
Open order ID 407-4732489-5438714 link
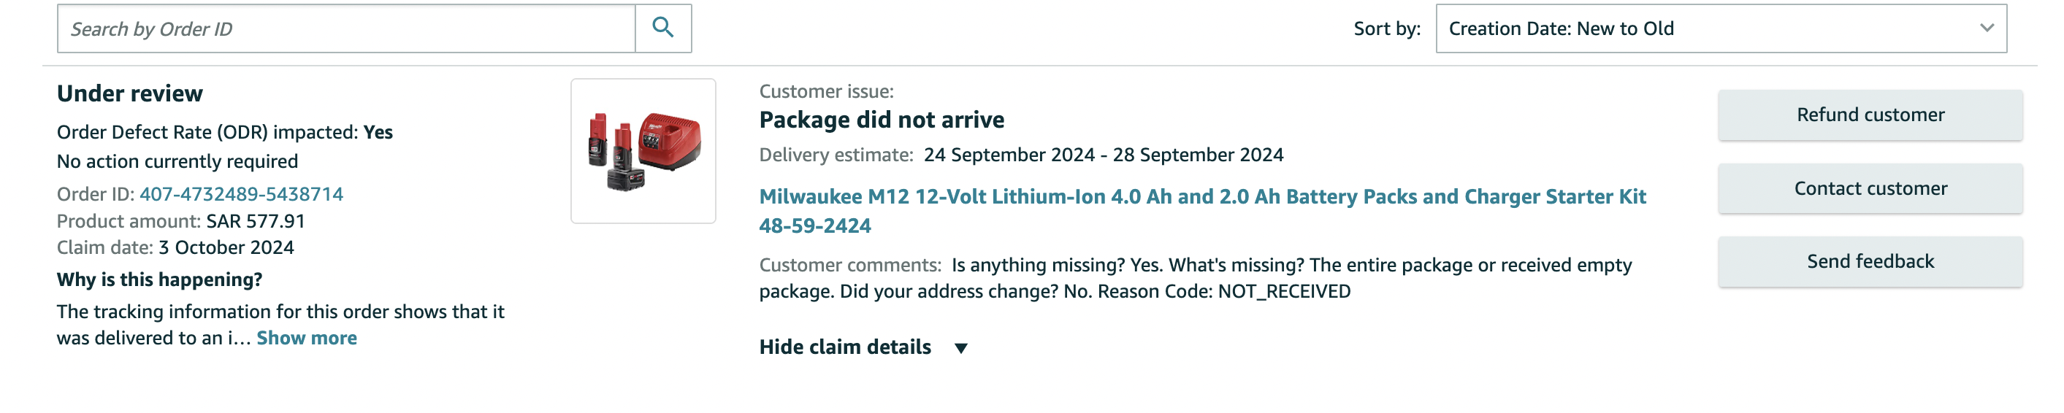[241, 195]
